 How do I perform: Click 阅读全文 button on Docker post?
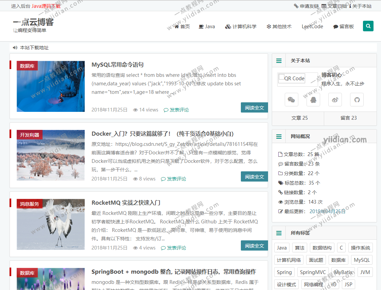pyautogui.click(x=254, y=176)
